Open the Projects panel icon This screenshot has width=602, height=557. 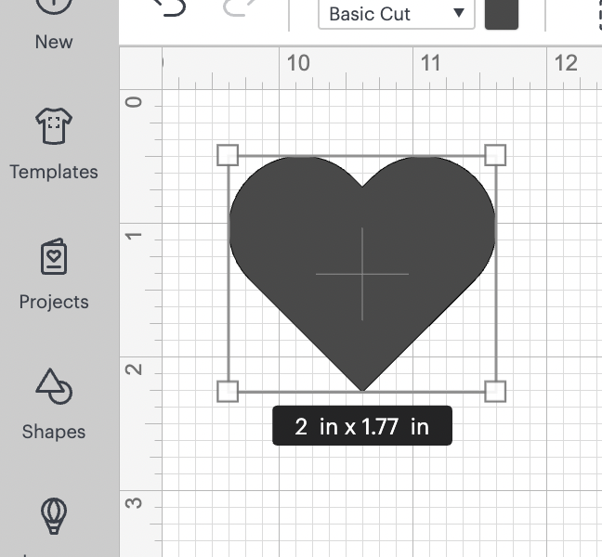pos(54,257)
